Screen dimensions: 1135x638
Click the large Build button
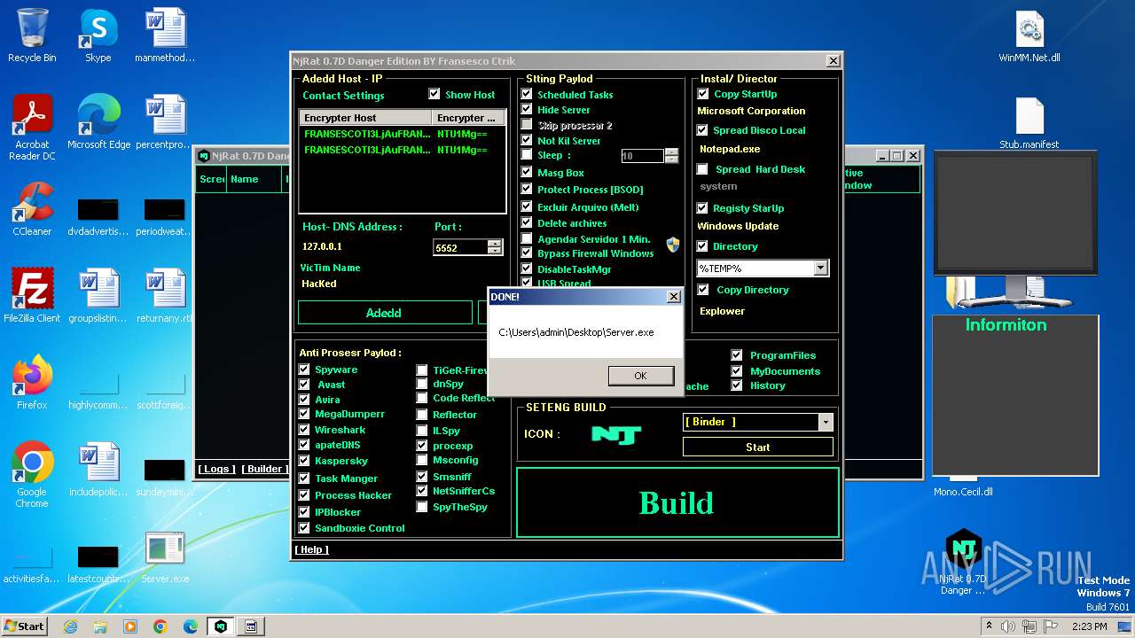pyautogui.click(x=677, y=502)
